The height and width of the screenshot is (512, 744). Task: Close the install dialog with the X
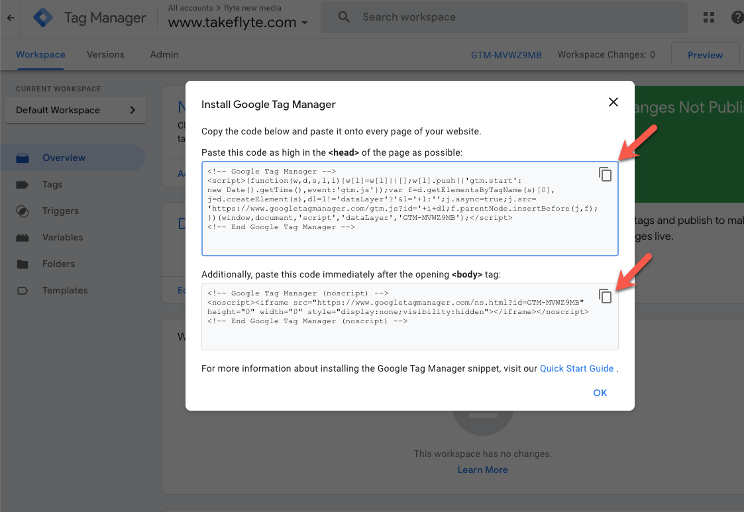613,102
